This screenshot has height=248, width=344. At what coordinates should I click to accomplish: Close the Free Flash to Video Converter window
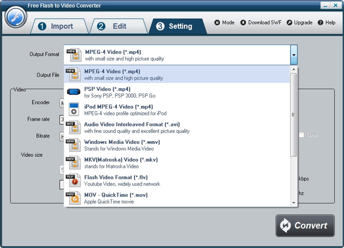coord(336,5)
